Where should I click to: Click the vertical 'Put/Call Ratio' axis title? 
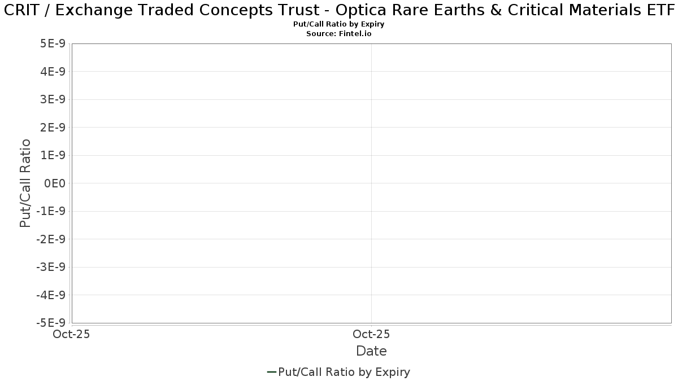(25, 183)
